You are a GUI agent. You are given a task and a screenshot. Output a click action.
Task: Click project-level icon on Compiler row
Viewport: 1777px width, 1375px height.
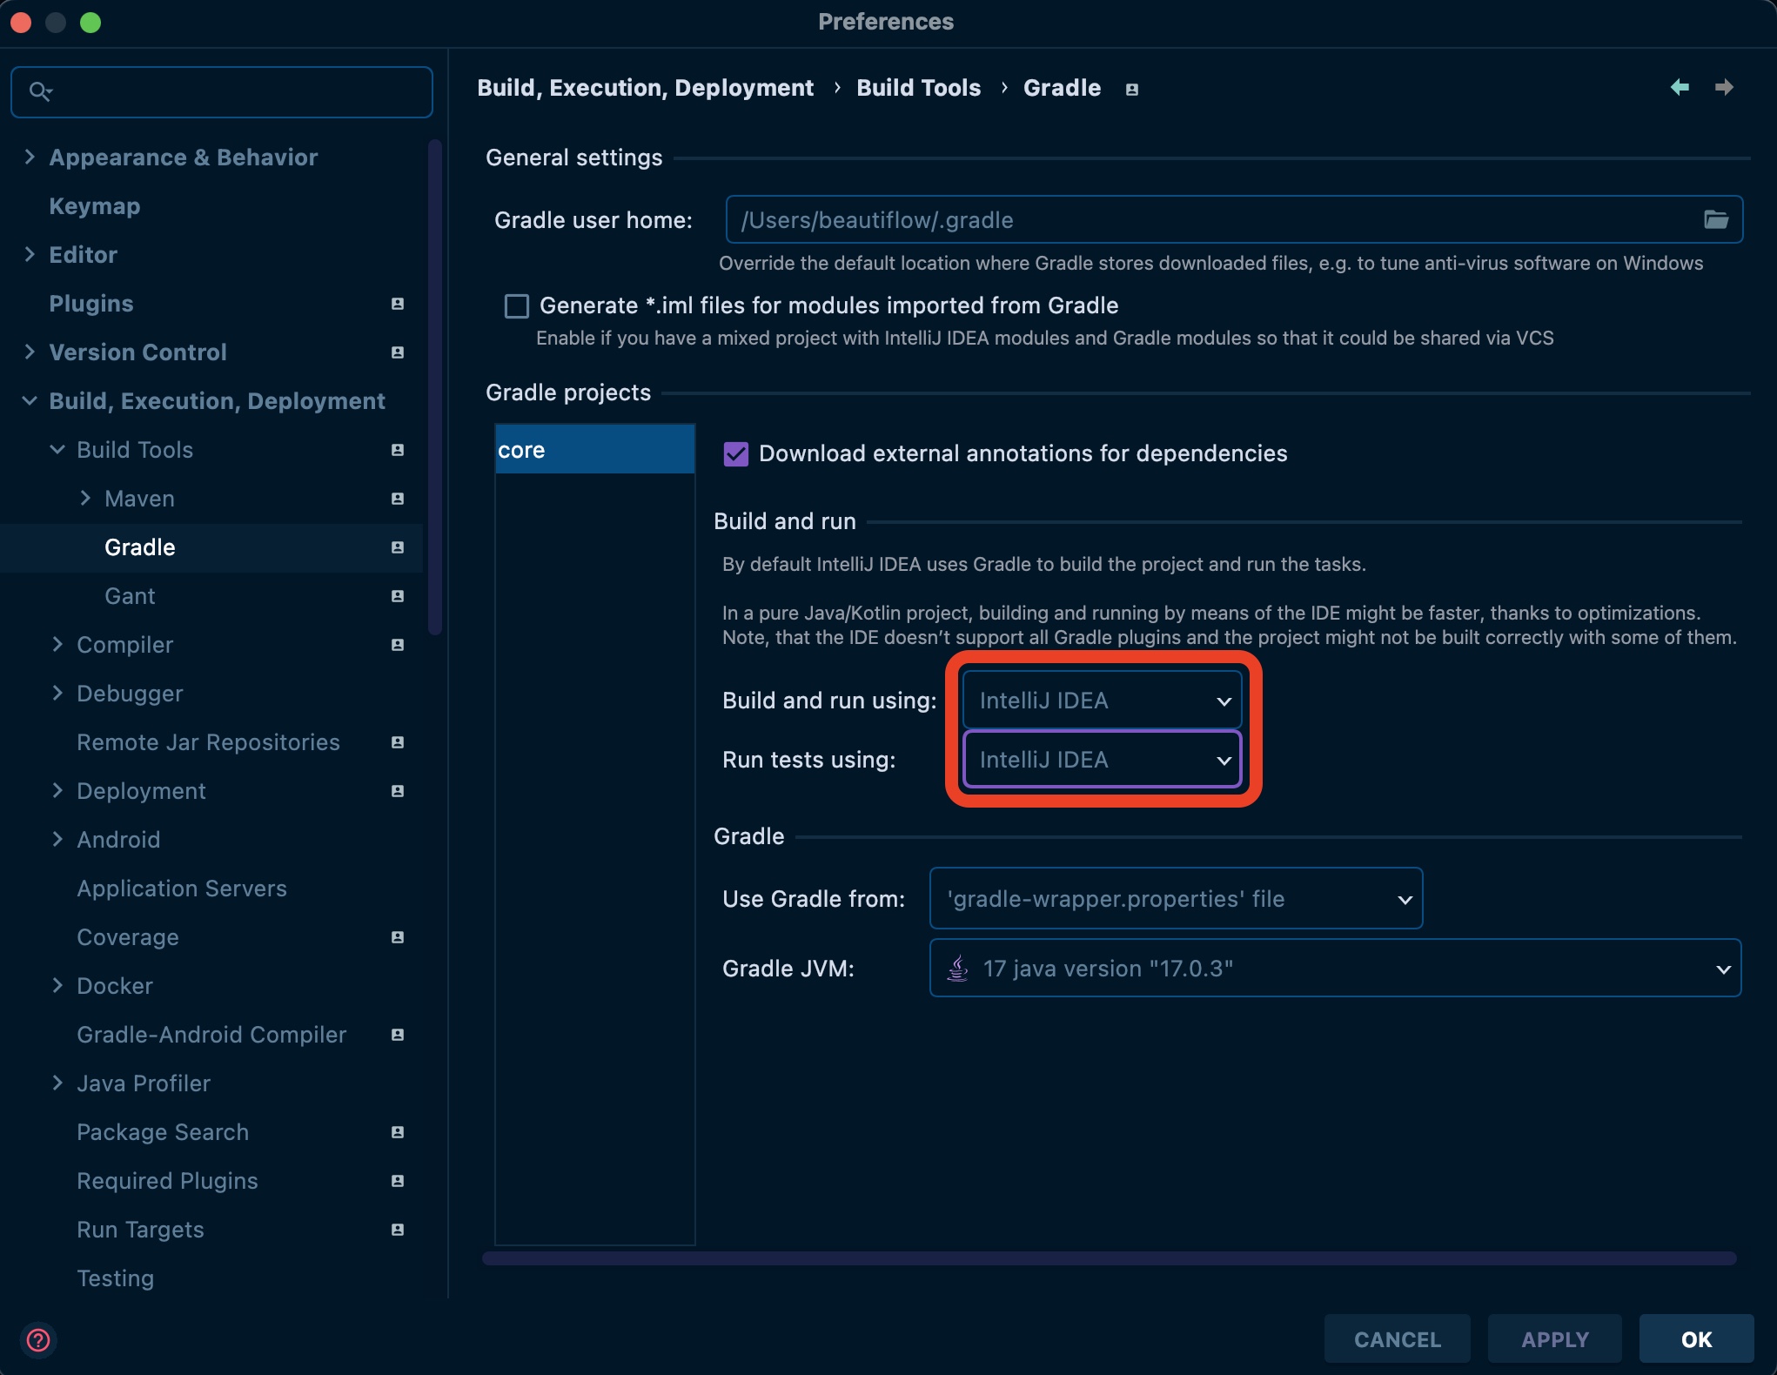(398, 645)
